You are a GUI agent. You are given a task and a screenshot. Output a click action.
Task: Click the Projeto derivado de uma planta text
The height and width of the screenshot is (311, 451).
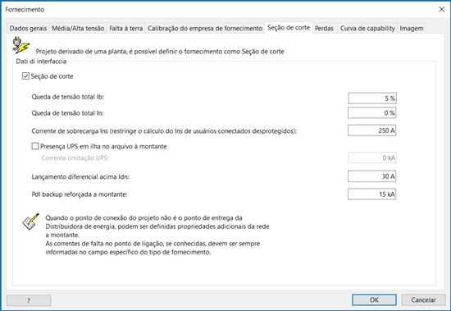click(160, 52)
